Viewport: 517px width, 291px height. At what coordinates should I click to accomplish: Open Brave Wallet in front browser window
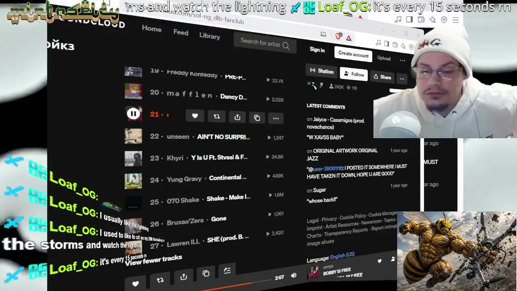tap(395, 45)
